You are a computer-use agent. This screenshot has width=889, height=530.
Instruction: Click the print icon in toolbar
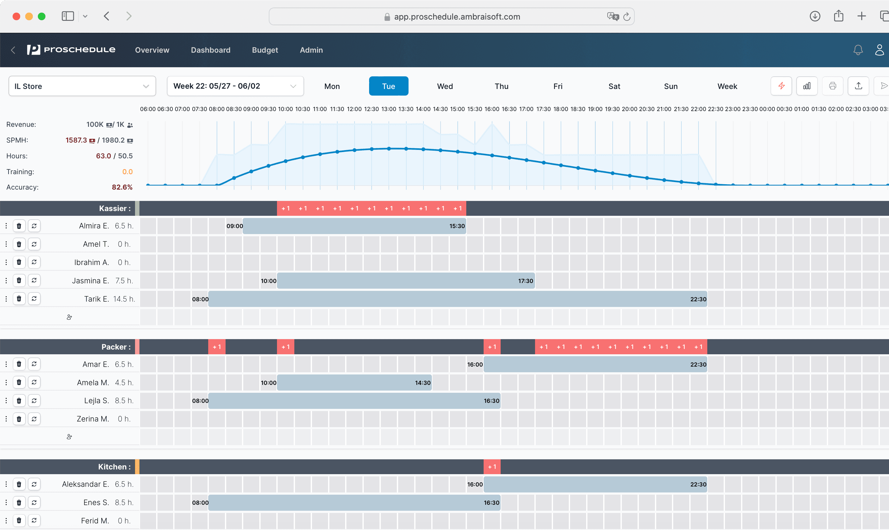[833, 86]
